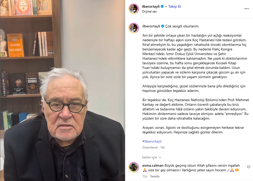The image size is (253, 181).
Task: Open the #ilberortaylı hashtag link
Action: tap(152, 141)
